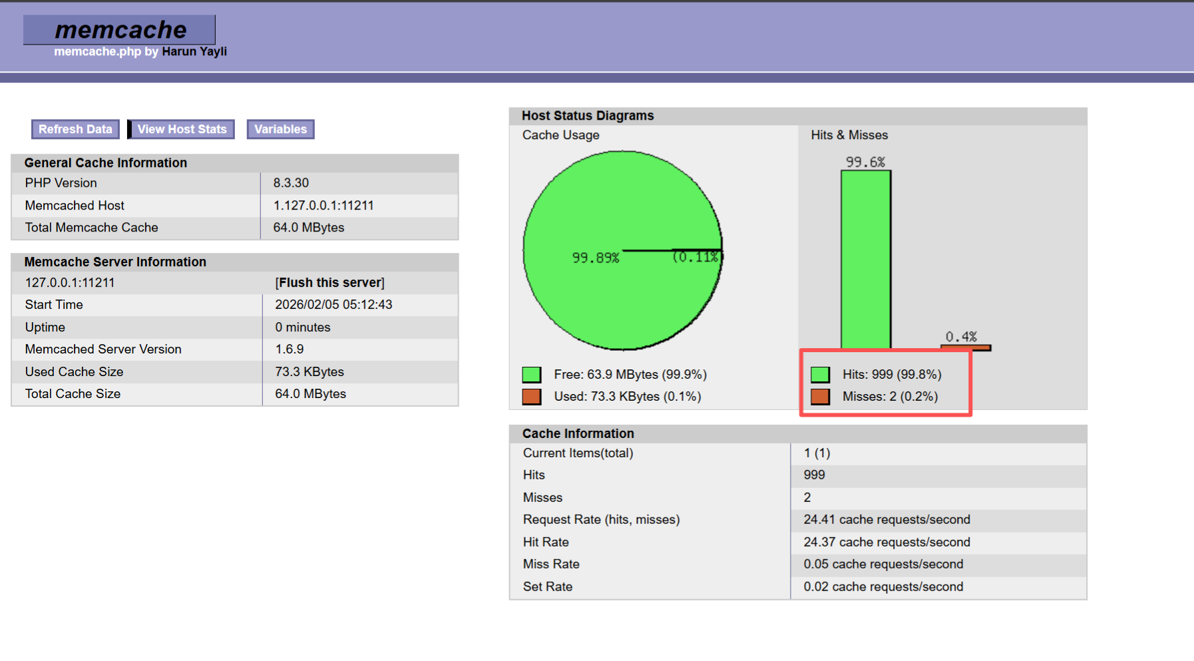Select Memcached Server Version value 1.6.9

point(290,349)
